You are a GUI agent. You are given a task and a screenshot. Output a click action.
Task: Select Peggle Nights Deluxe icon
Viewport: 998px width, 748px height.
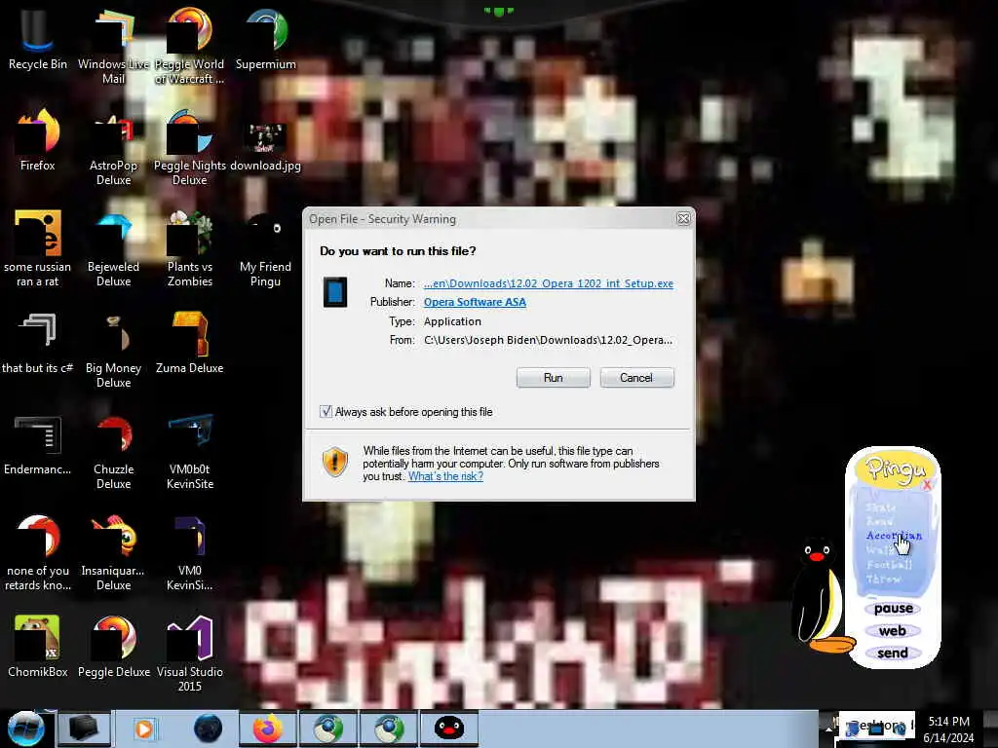click(189, 148)
